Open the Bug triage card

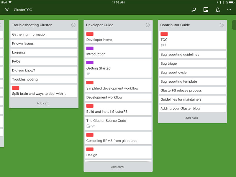(192, 63)
